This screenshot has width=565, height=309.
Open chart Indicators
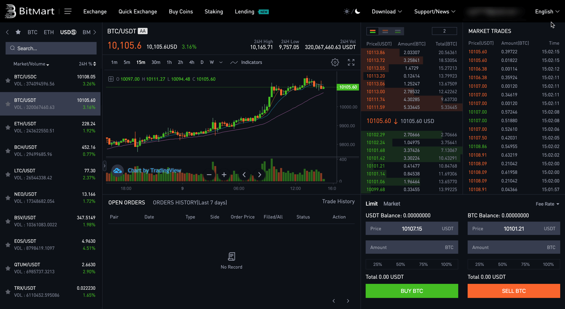tap(246, 62)
